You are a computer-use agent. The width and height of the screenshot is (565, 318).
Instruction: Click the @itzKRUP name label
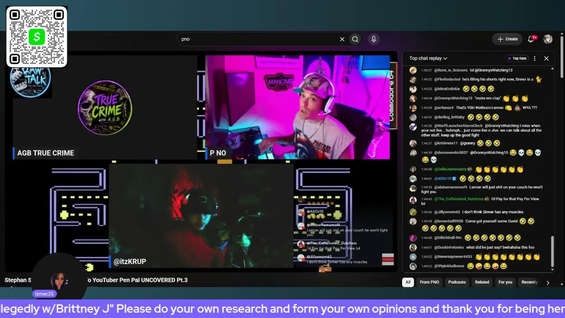pyautogui.click(x=130, y=261)
